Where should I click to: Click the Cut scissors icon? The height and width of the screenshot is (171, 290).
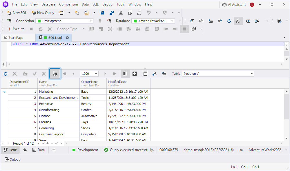click(x=121, y=13)
